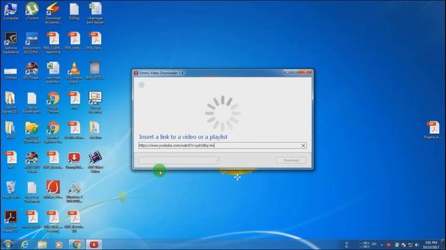The image size is (446, 250).
Task: Click the EN language indicator in tray
Action: point(374,244)
